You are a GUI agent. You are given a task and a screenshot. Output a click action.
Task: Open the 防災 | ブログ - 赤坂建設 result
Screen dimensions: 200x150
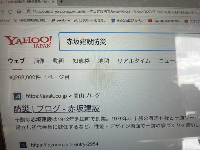[57, 109]
